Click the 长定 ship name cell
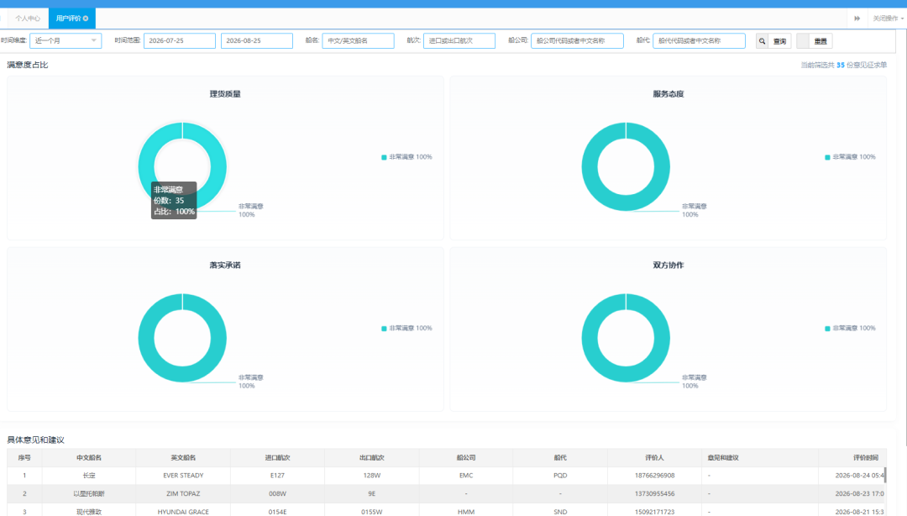The height and width of the screenshot is (516, 907). [x=88, y=476]
